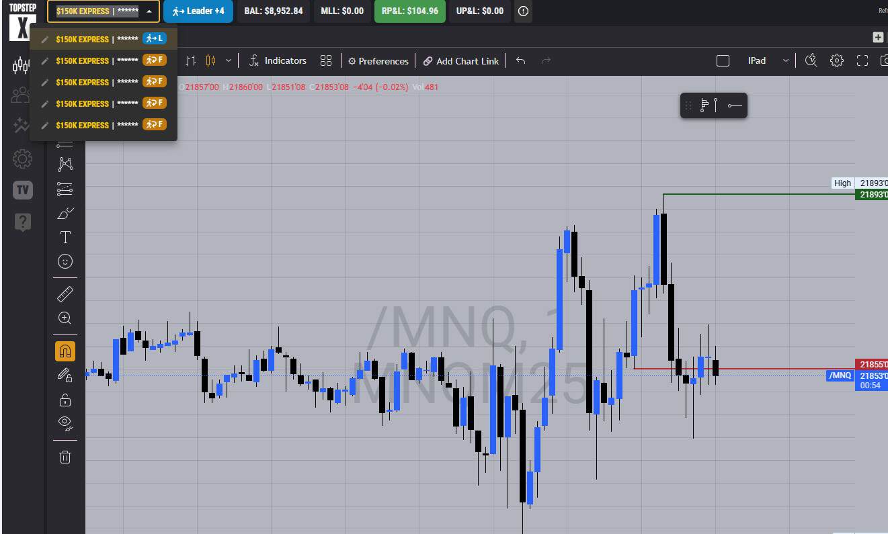Open the Indicators menu
The image size is (888, 534).
coord(278,60)
